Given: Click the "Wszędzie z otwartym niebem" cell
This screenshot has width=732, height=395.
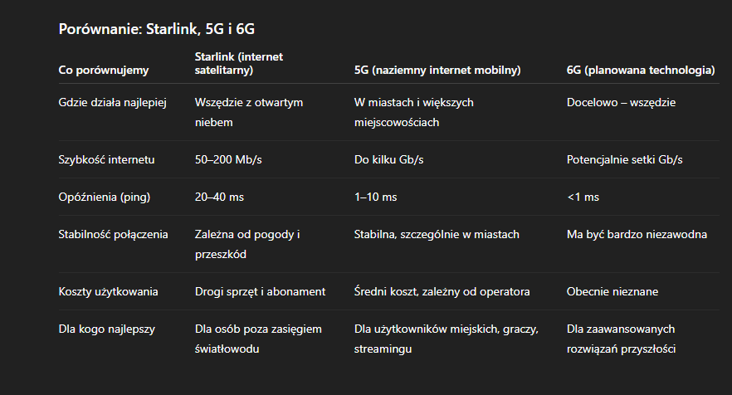Looking at the screenshot, I should click(249, 112).
